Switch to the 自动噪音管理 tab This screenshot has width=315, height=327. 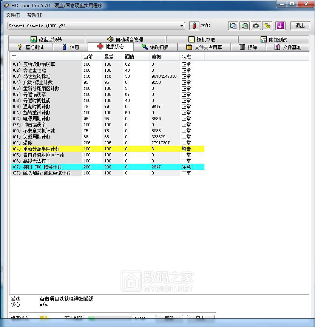click(x=125, y=39)
